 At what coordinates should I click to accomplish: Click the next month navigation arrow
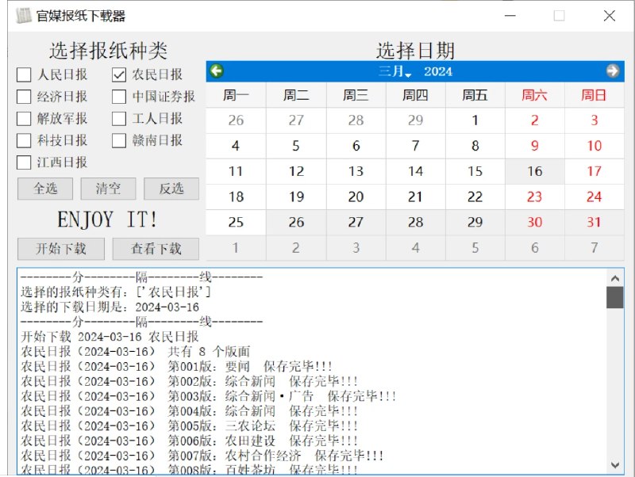pos(612,71)
